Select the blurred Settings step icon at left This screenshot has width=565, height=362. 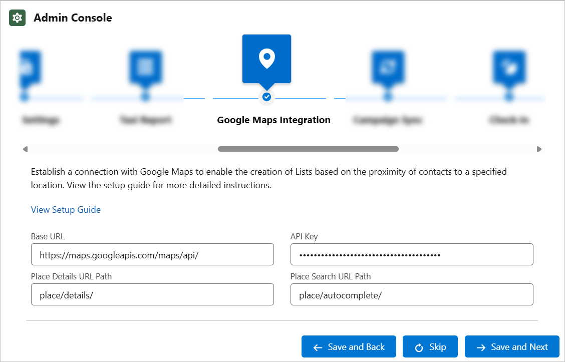[28, 66]
